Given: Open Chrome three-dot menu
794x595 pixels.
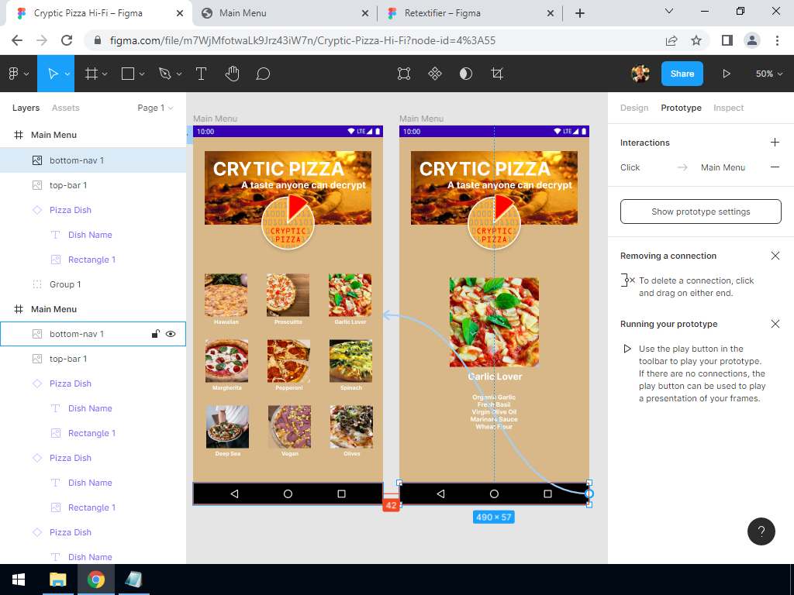Looking at the screenshot, I should click(x=777, y=40).
